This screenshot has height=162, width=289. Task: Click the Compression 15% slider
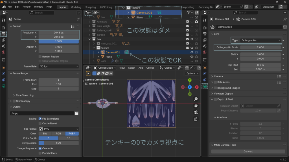tap(59, 143)
